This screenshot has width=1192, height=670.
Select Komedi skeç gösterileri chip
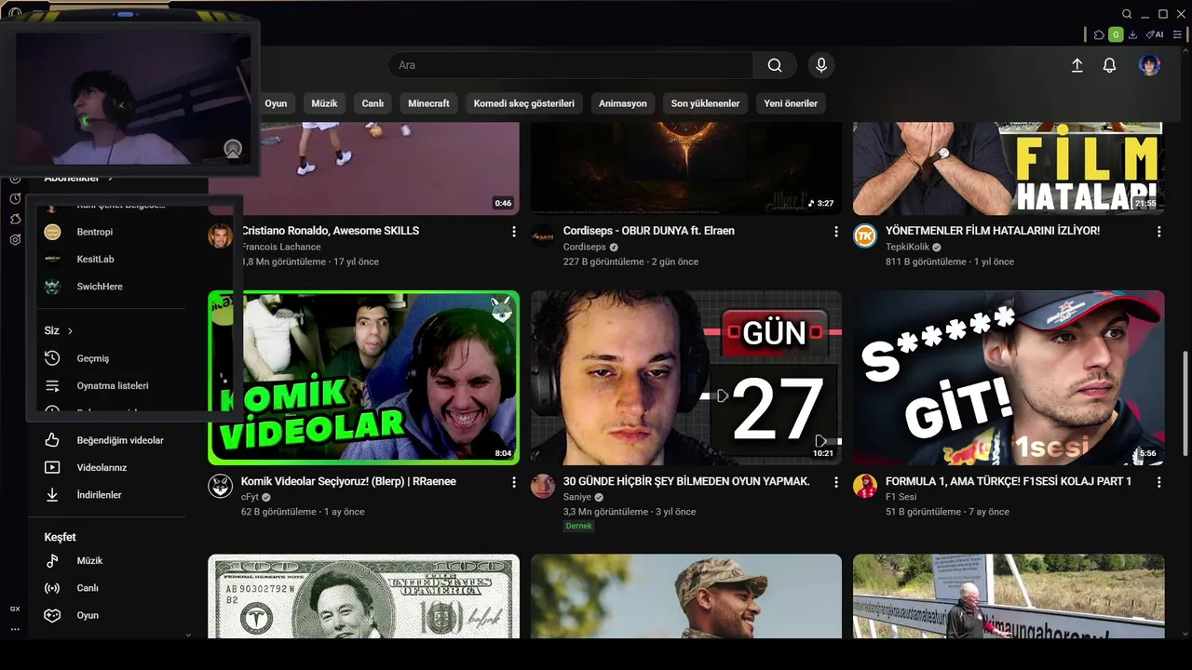coord(524,103)
